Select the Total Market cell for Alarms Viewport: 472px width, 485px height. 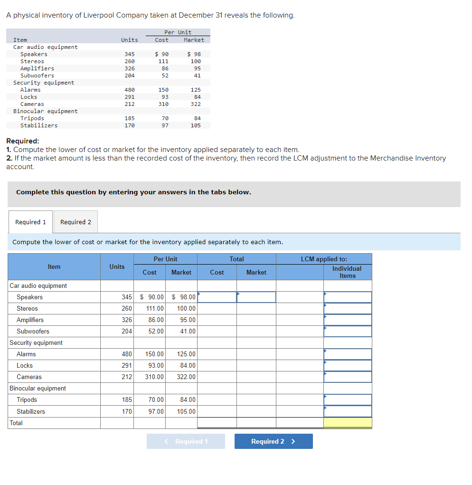(x=256, y=354)
